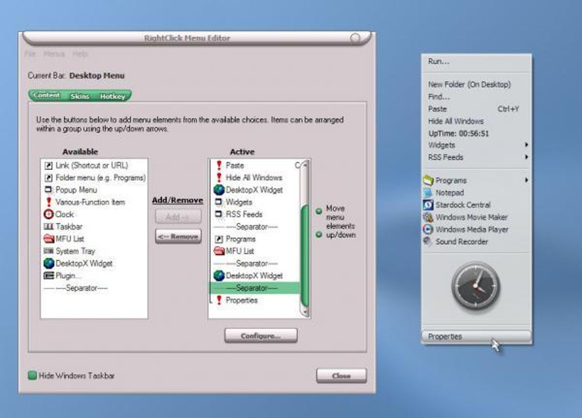Select Separator row below MFU List

coord(254,263)
